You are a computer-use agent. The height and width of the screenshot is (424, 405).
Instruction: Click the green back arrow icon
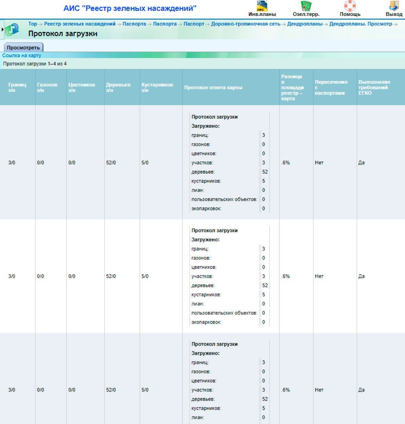pos(12,30)
